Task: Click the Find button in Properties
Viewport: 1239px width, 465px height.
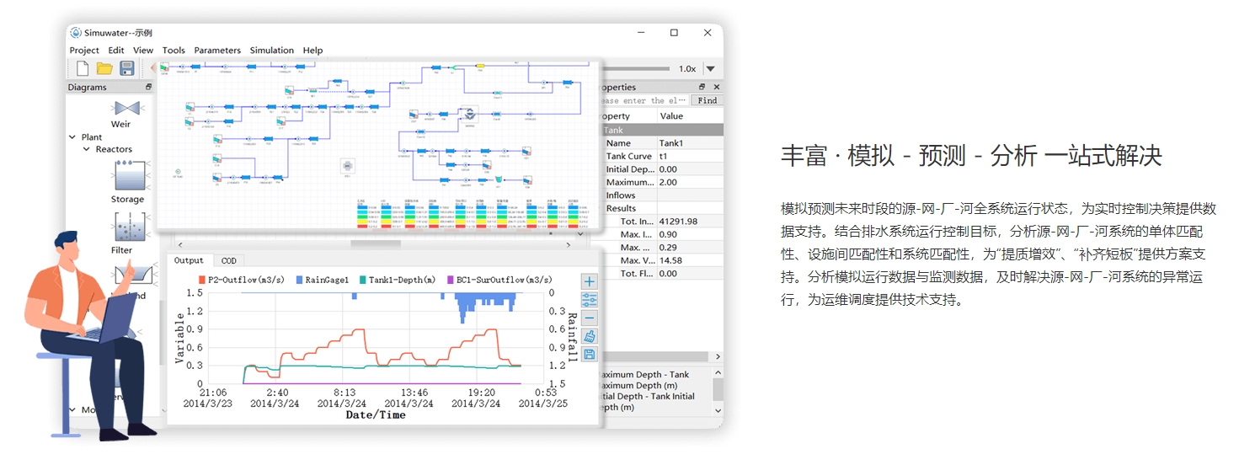Action: 707,100
